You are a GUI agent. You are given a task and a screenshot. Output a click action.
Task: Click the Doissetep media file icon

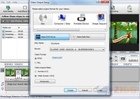point(3,34)
